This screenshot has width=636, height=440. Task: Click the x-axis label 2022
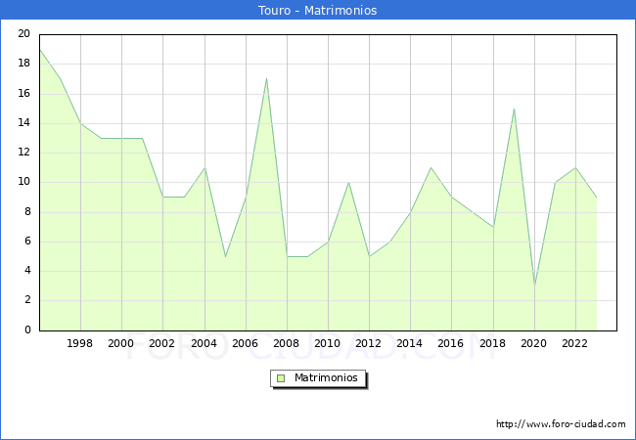point(574,343)
